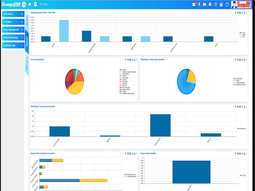Expand the Sales Management module
Viewport: 255px width, 191px height.
[13, 30]
